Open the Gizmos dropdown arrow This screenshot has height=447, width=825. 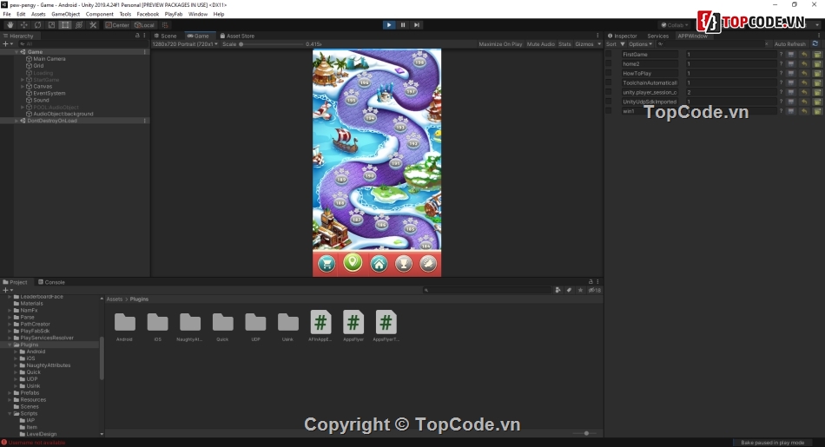598,44
